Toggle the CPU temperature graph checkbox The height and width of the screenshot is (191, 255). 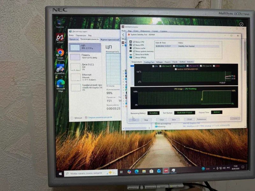153,66
